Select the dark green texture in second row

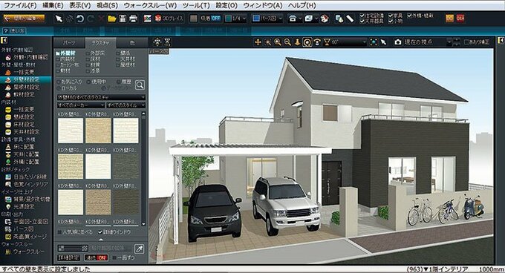coord(126,166)
